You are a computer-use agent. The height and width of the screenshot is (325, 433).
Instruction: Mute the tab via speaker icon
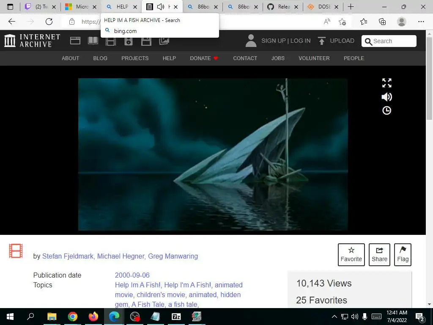pos(160,7)
